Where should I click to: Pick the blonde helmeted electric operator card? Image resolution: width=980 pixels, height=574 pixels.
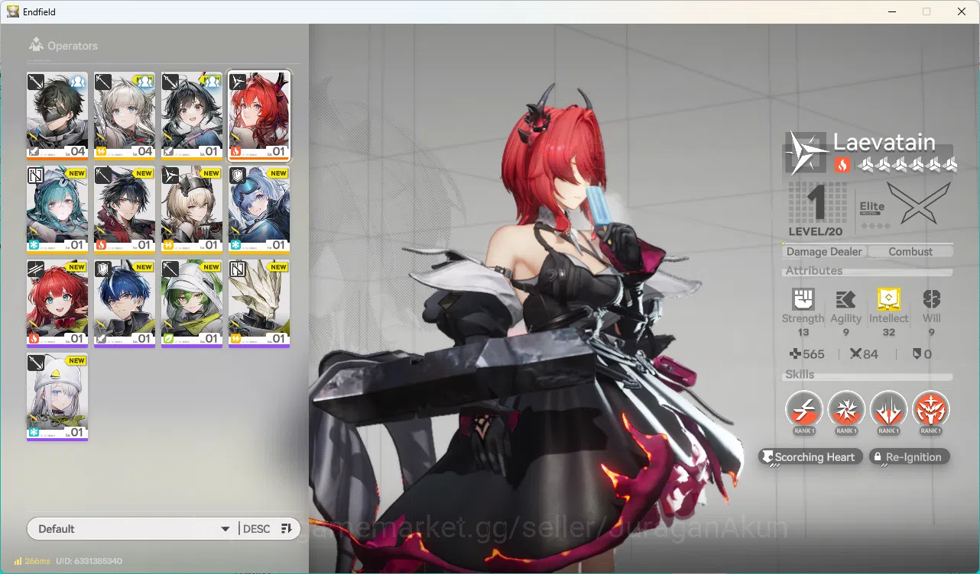click(x=192, y=210)
